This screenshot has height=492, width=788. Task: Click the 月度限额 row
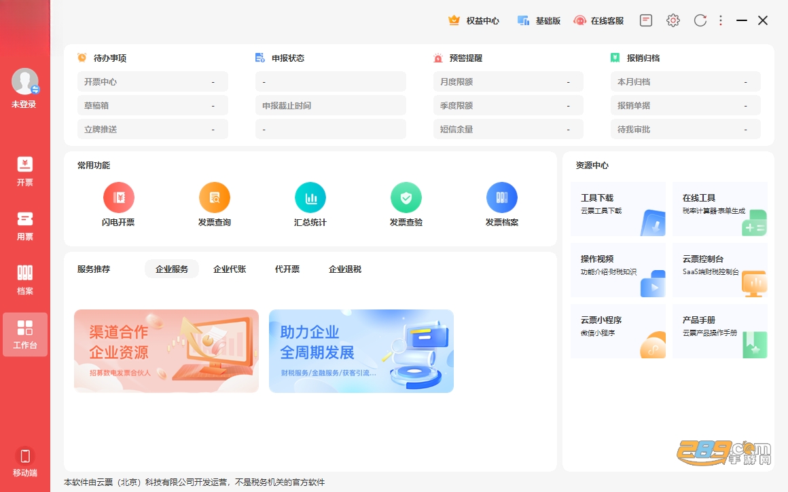(x=508, y=82)
